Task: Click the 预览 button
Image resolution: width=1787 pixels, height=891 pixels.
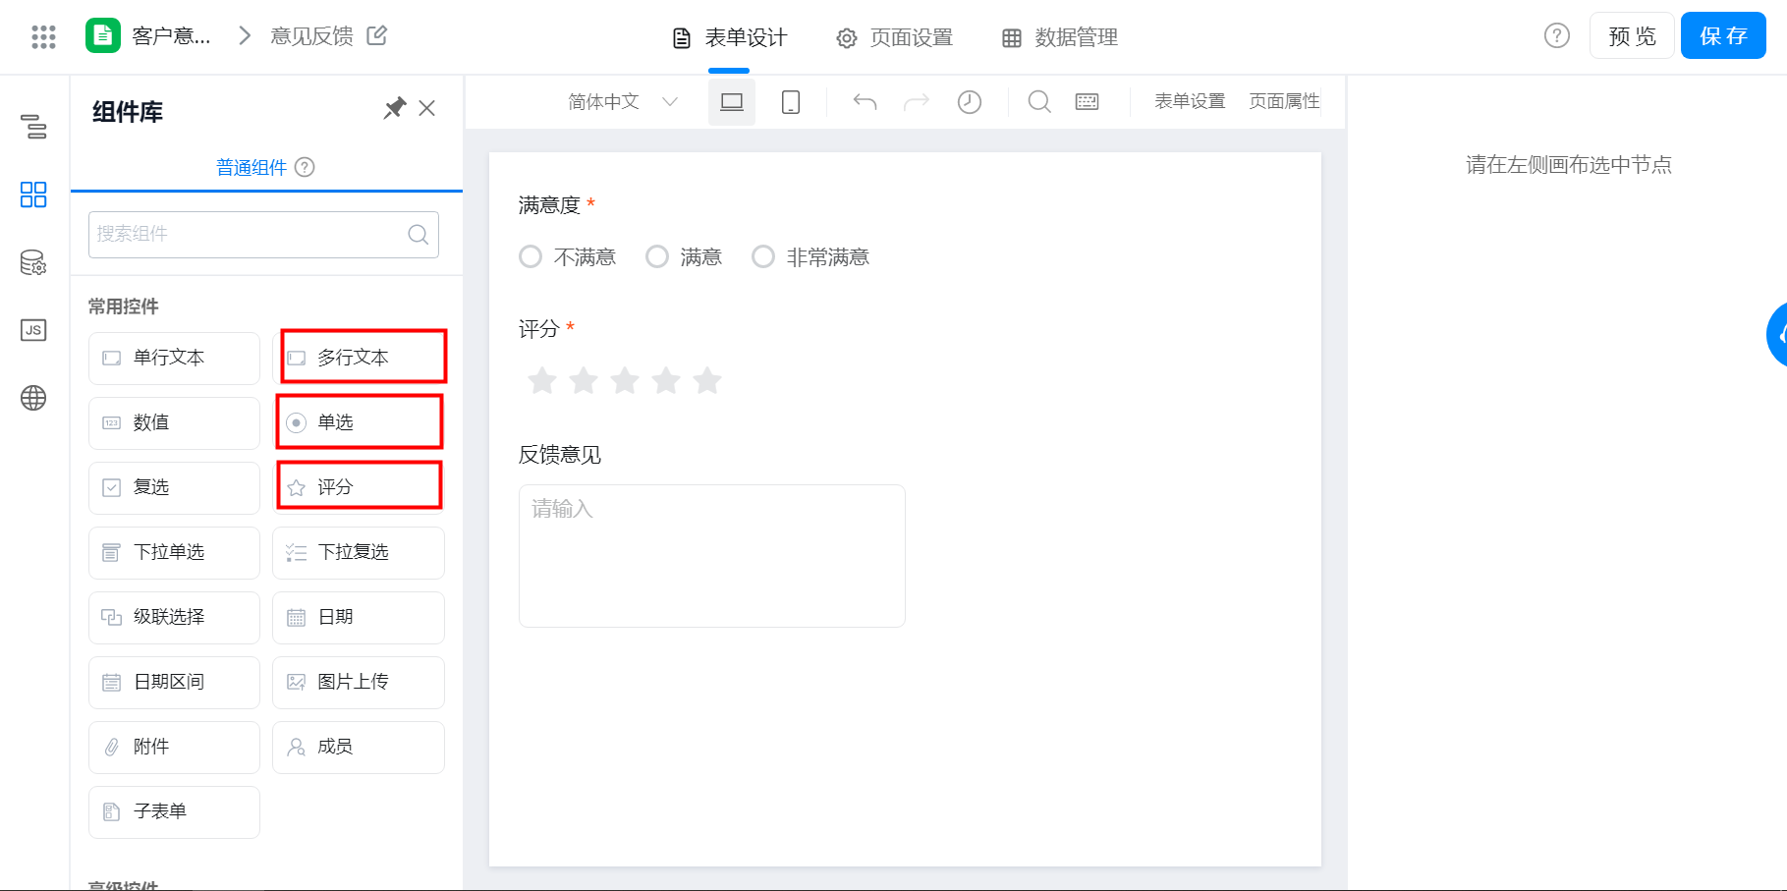Action: click(x=1632, y=36)
